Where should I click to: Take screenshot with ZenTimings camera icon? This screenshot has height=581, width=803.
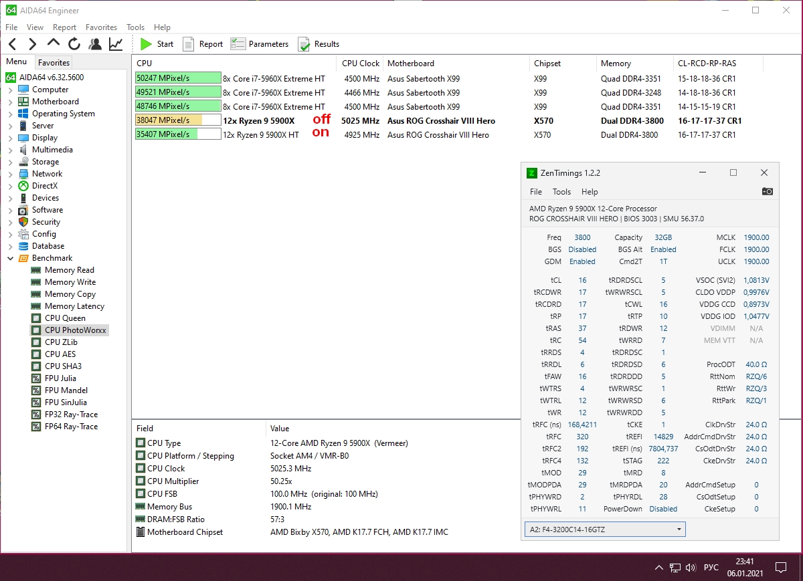tap(768, 191)
